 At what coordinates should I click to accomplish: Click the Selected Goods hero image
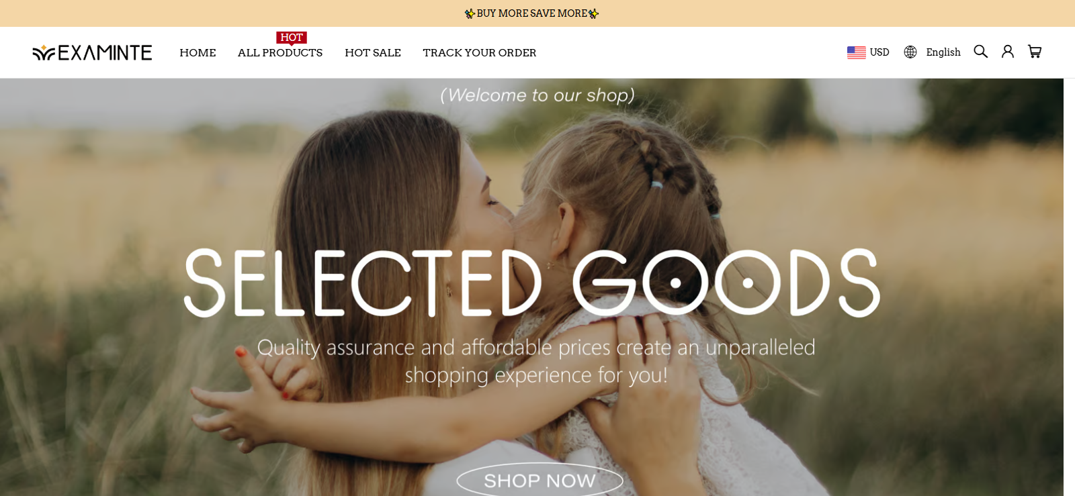tap(531, 287)
